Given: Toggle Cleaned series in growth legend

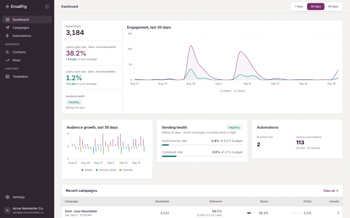Looking at the screenshot, I should 126,170.
